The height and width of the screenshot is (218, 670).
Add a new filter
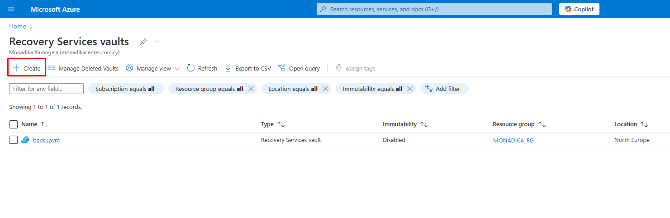(444, 89)
